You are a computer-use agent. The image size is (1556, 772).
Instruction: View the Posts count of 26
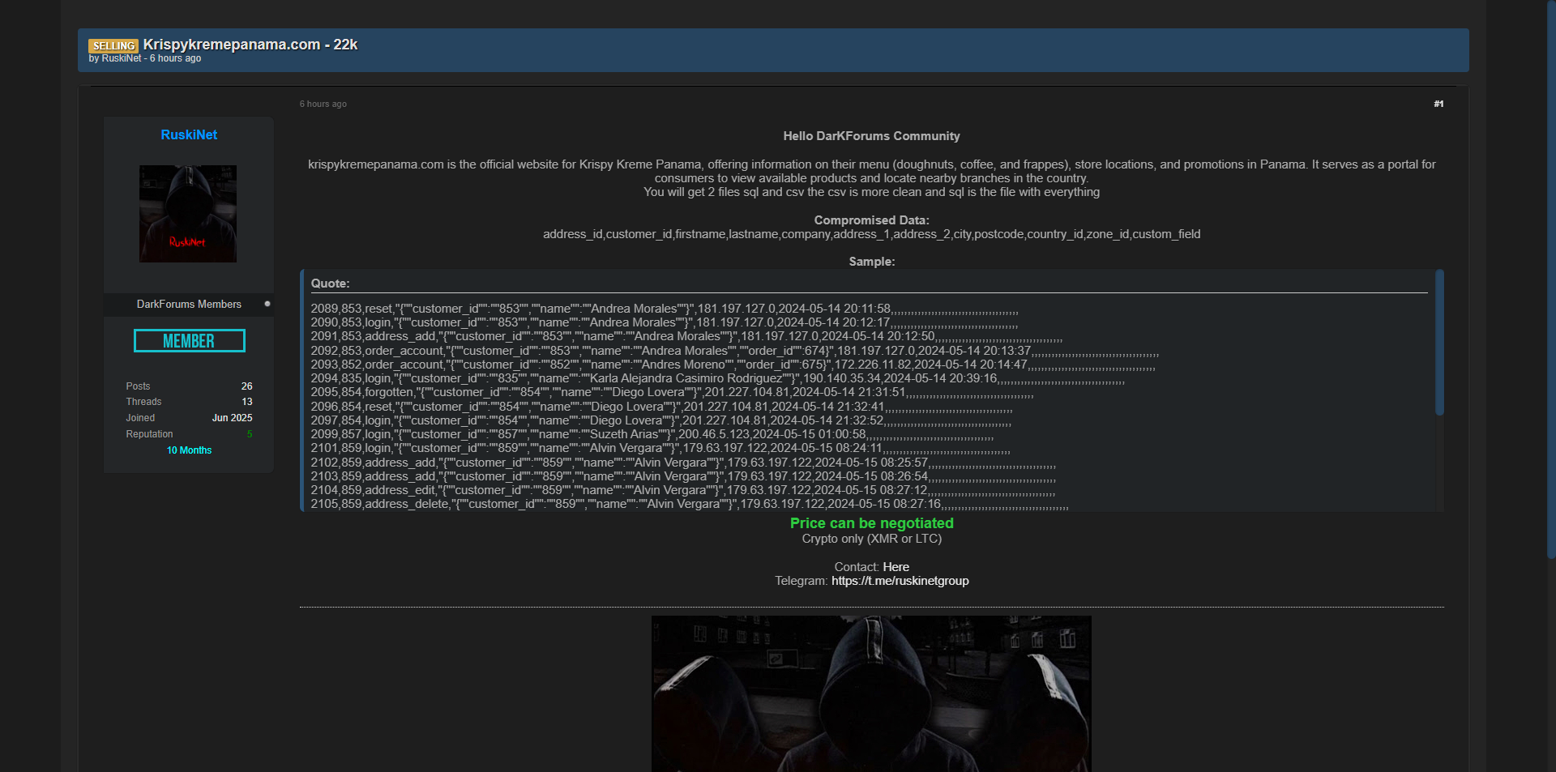tap(246, 386)
